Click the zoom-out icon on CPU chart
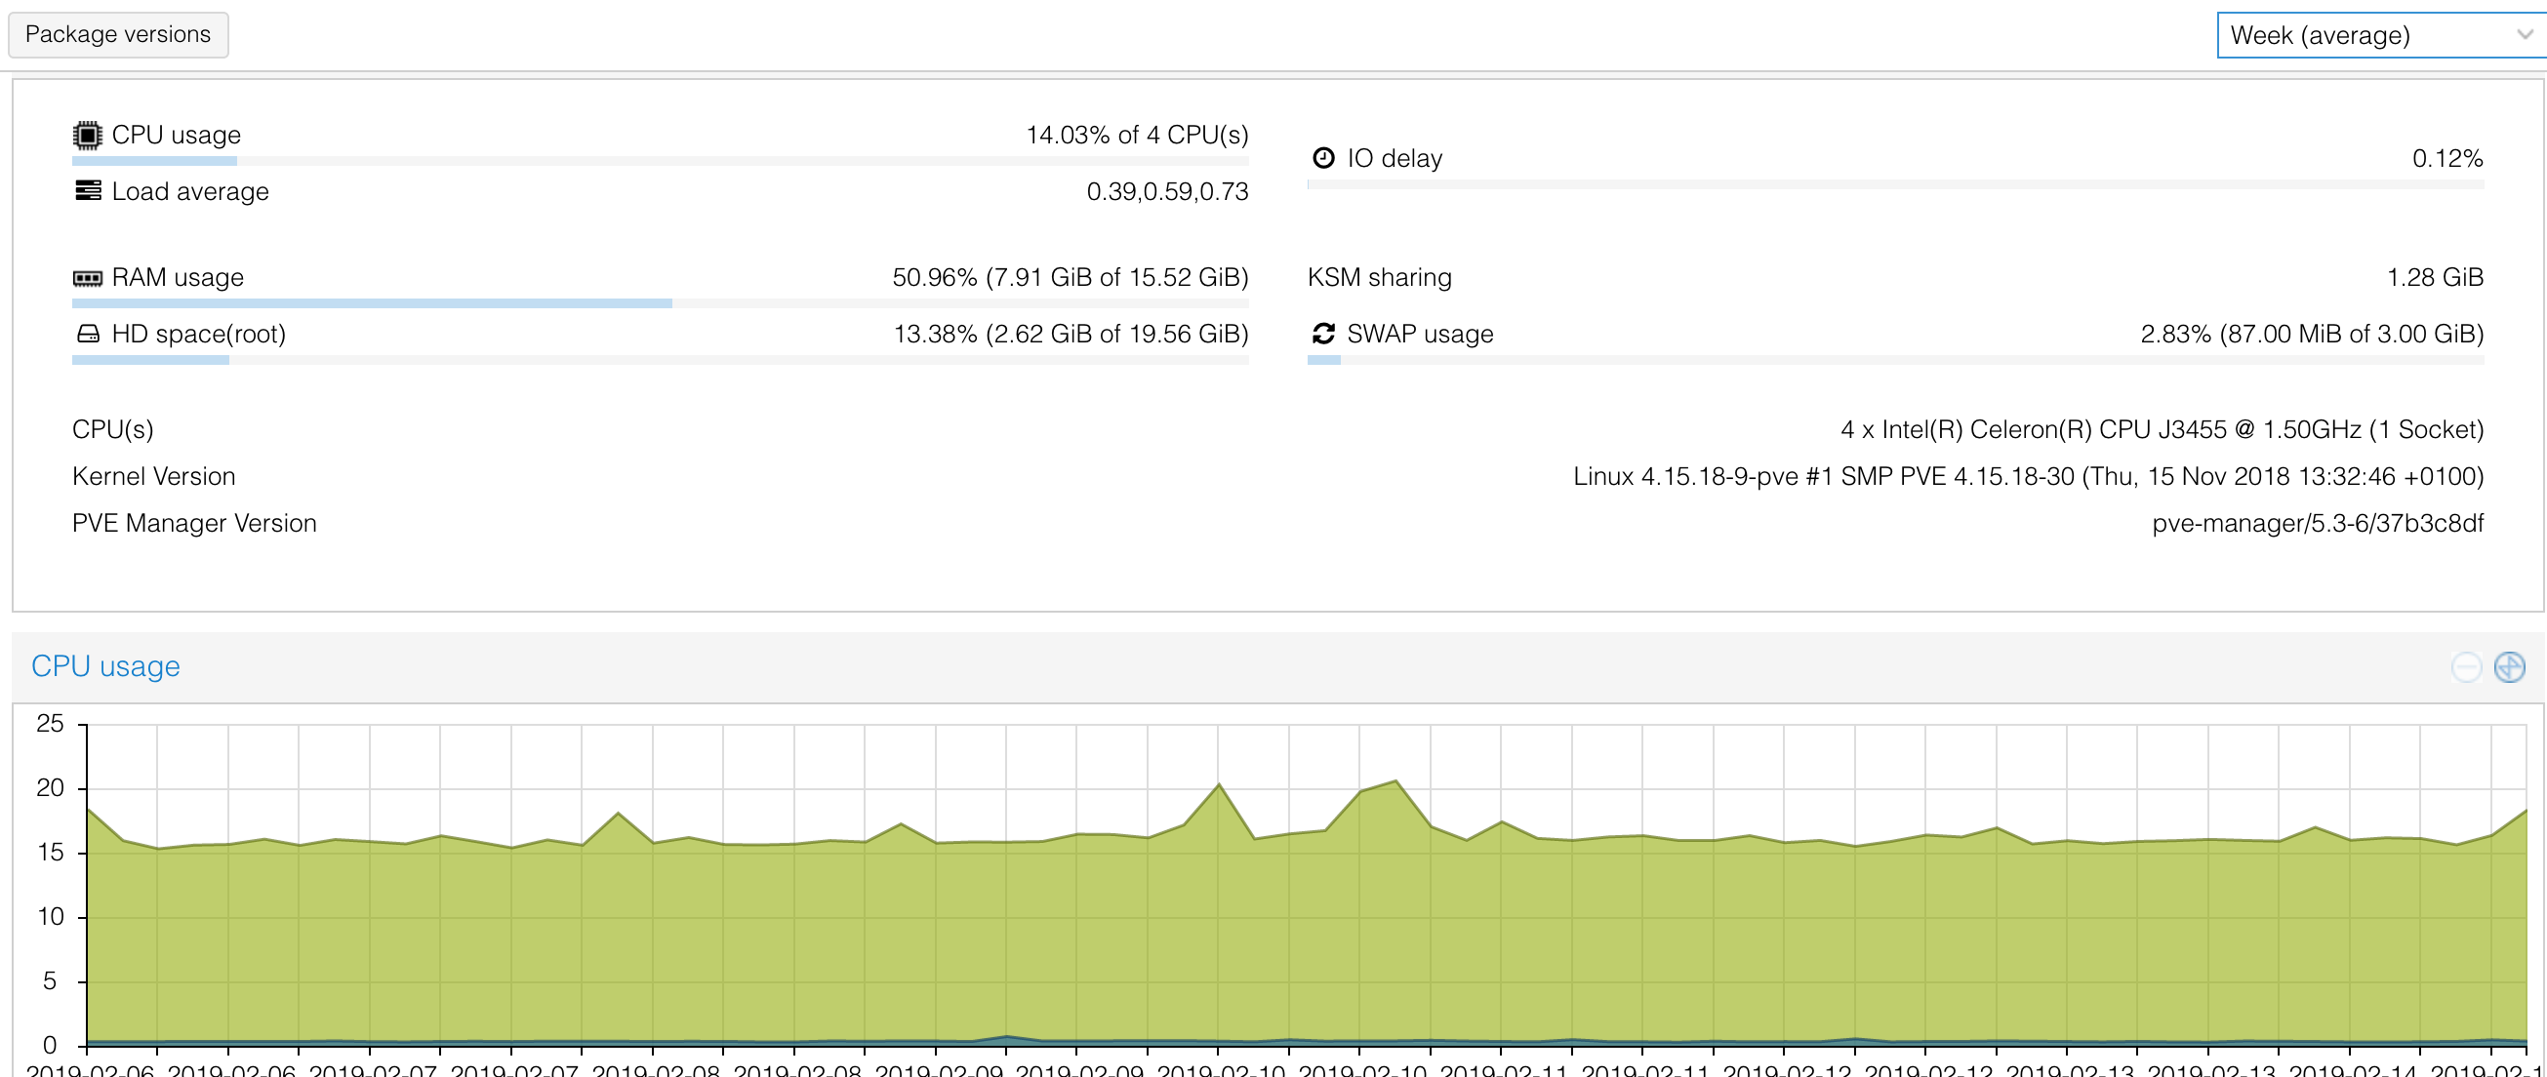The height and width of the screenshot is (1077, 2547). [2467, 667]
